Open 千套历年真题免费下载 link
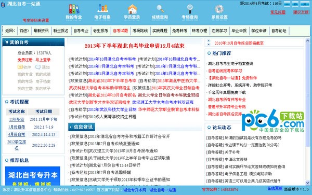The image size is (312, 195). pos(227,92)
